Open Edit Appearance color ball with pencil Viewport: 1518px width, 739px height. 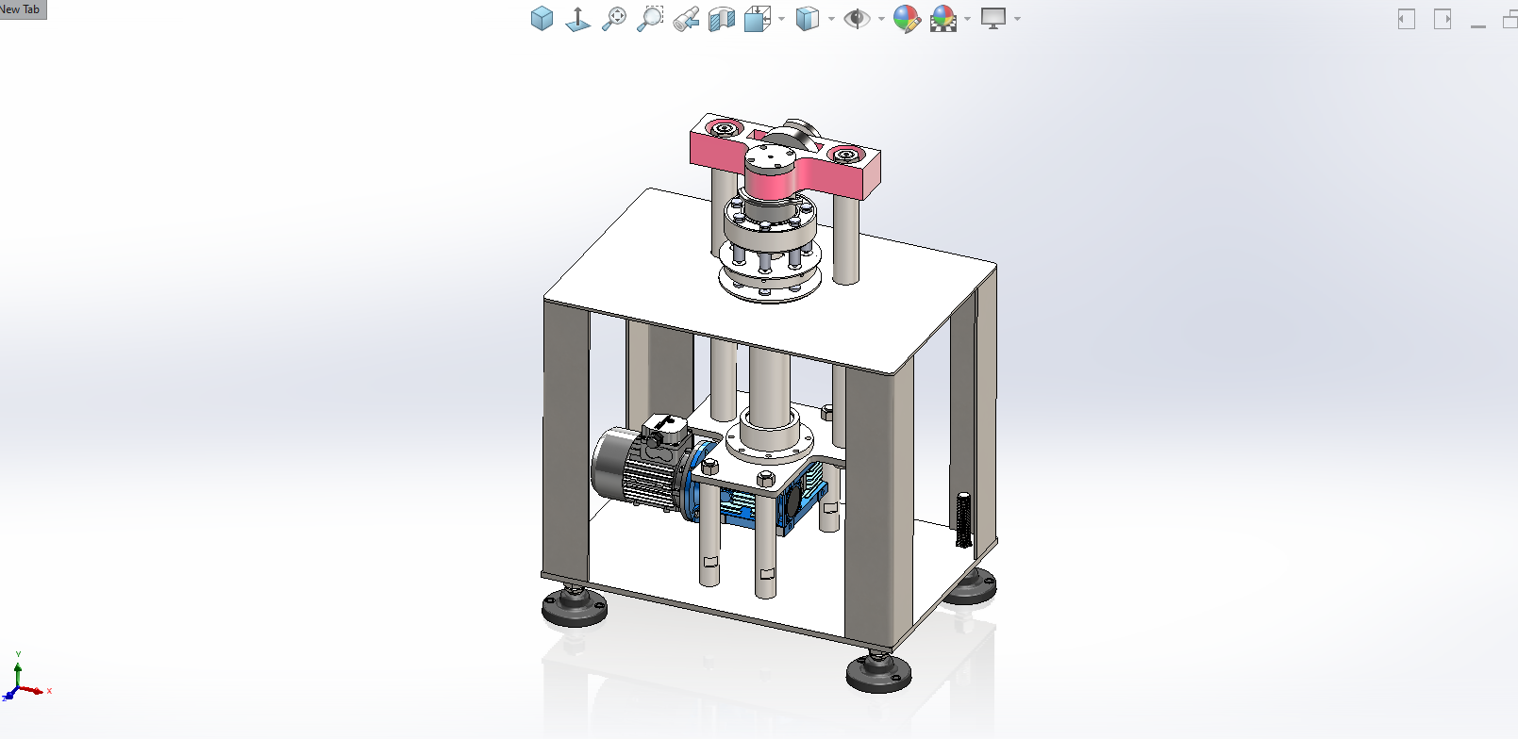(x=907, y=18)
